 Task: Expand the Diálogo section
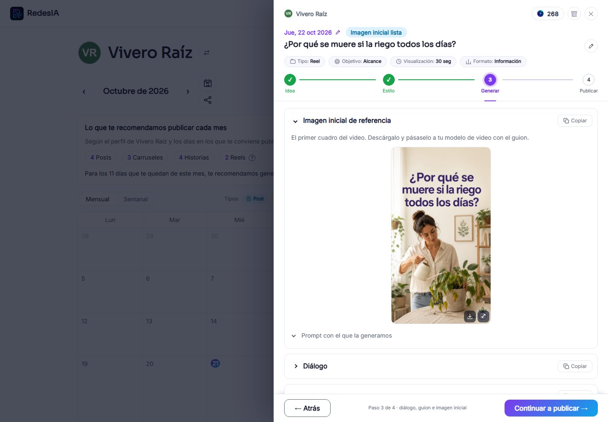[296, 366]
